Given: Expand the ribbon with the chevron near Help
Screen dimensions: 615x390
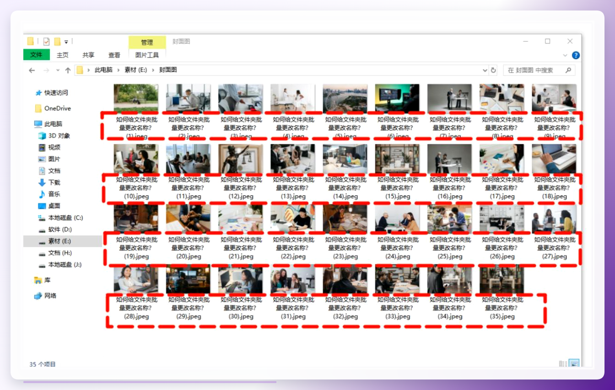Looking at the screenshot, I should pyautogui.click(x=565, y=55).
